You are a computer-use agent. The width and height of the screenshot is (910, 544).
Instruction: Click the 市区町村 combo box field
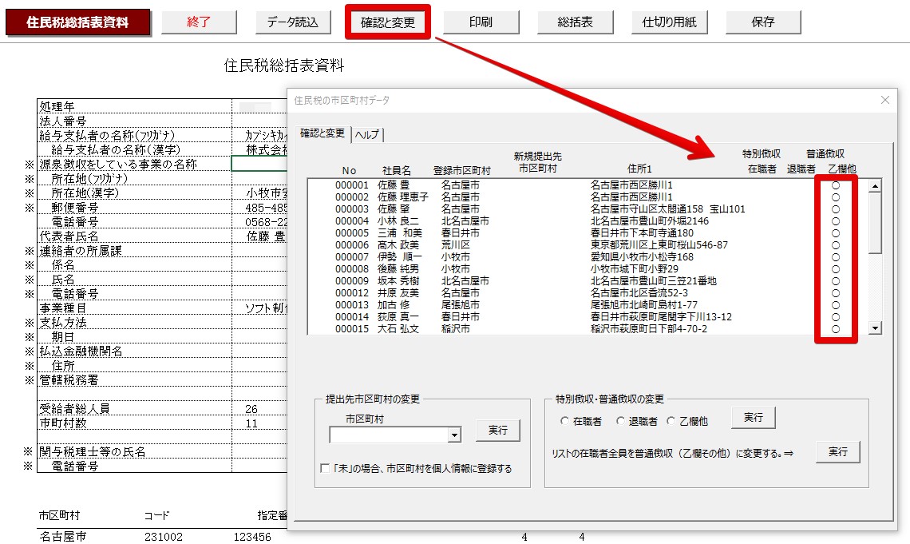point(388,435)
